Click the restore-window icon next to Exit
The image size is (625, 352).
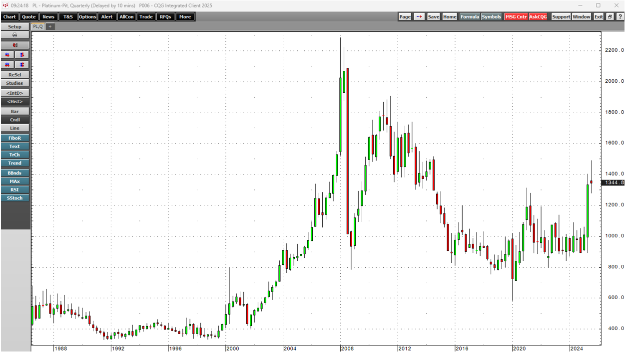pyautogui.click(x=610, y=17)
